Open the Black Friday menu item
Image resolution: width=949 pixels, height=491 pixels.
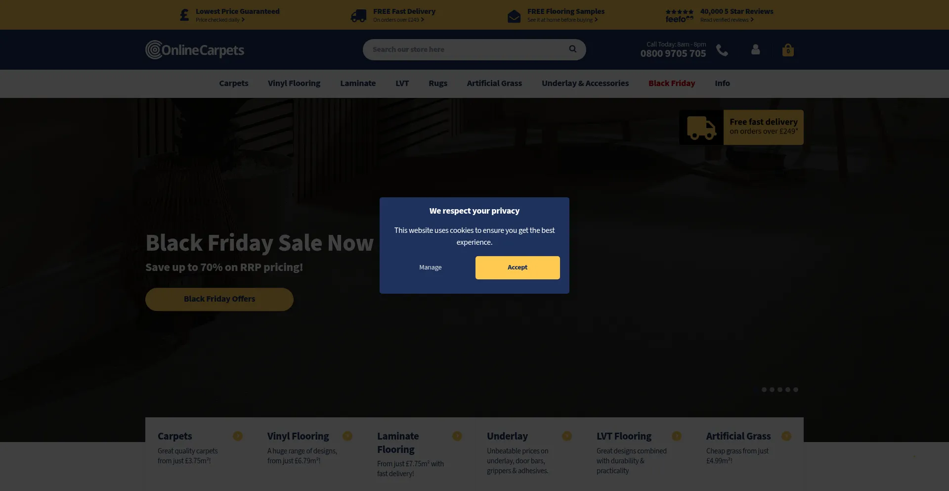(x=672, y=83)
